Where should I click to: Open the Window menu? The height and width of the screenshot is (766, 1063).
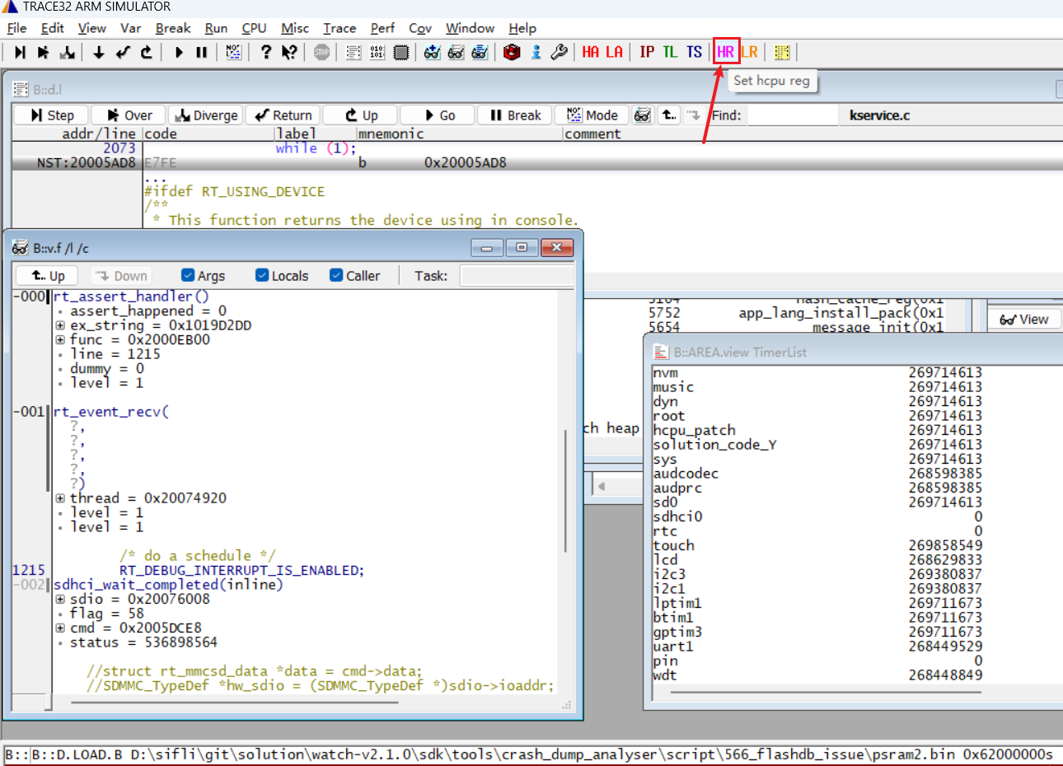click(470, 28)
